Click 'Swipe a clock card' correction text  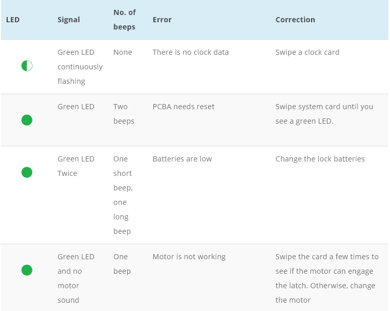[x=307, y=52]
